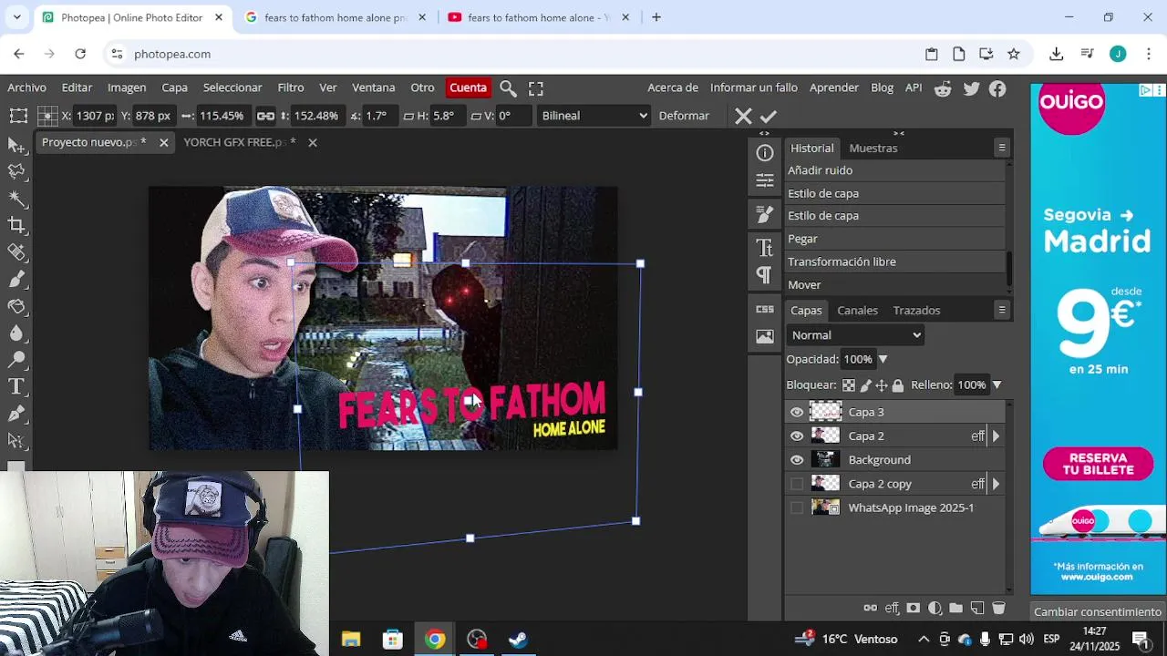Screen dimensions: 1167x656
Task: Open the Facebook link icon
Action: click(x=998, y=88)
